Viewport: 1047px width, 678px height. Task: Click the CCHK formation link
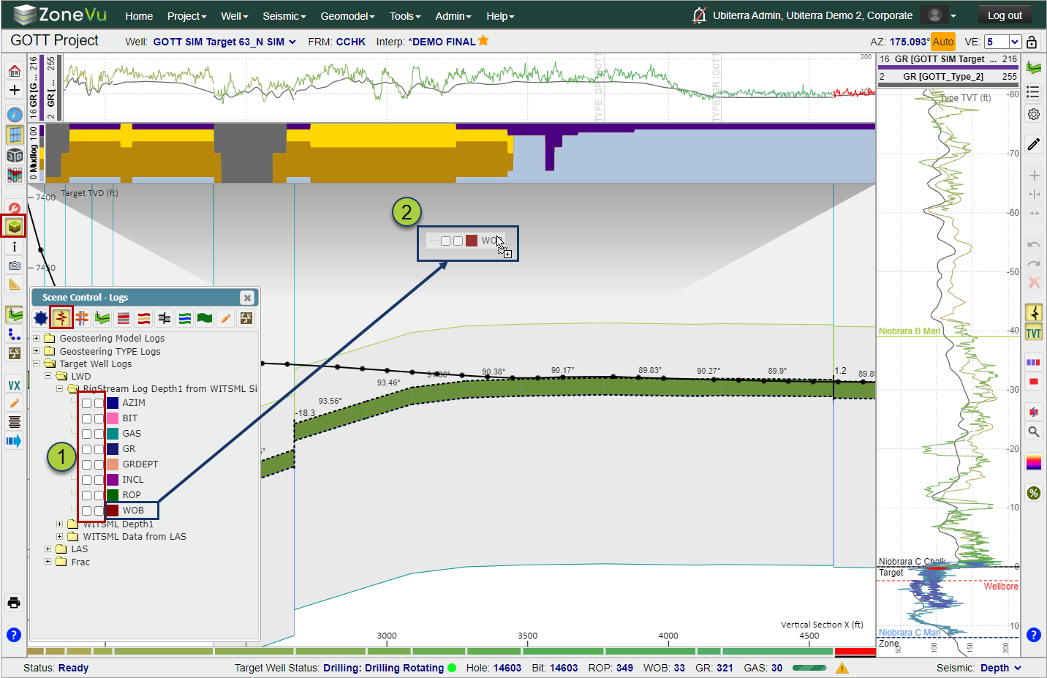click(x=351, y=42)
